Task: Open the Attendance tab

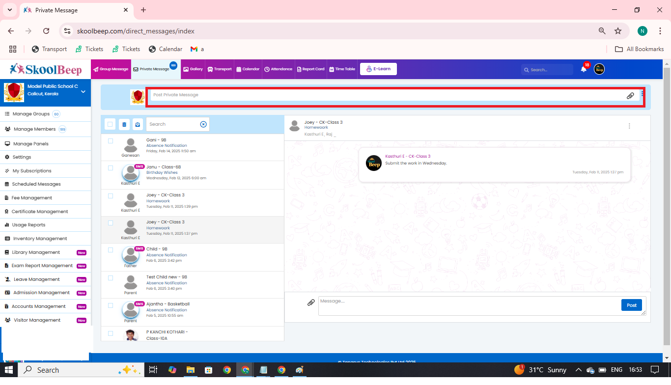Action: (279, 69)
